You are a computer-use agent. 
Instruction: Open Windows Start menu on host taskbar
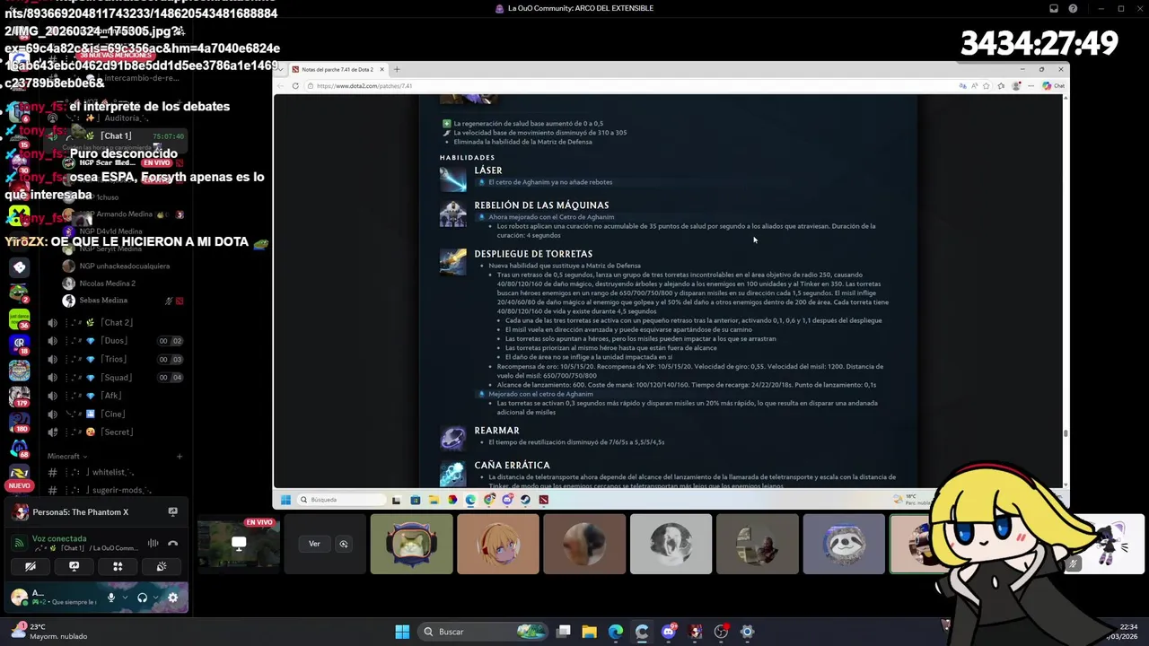(402, 632)
